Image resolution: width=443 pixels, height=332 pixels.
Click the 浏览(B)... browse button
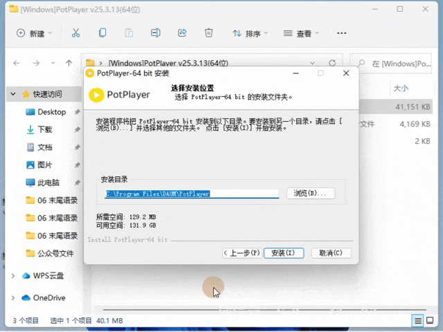[311, 194]
